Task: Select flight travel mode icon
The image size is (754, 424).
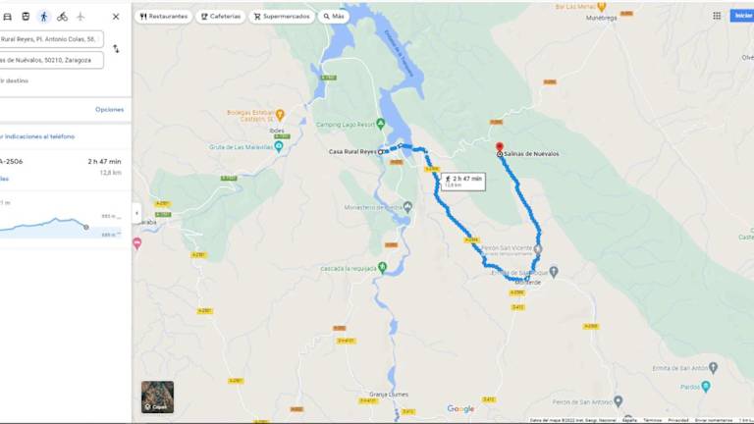Action: (81, 17)
